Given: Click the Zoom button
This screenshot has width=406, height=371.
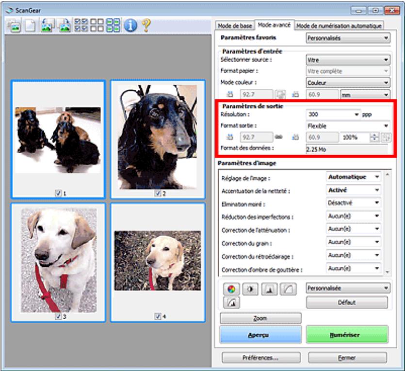Looking at the screenshot, I should pyautogui.click(x=260, y=319).
